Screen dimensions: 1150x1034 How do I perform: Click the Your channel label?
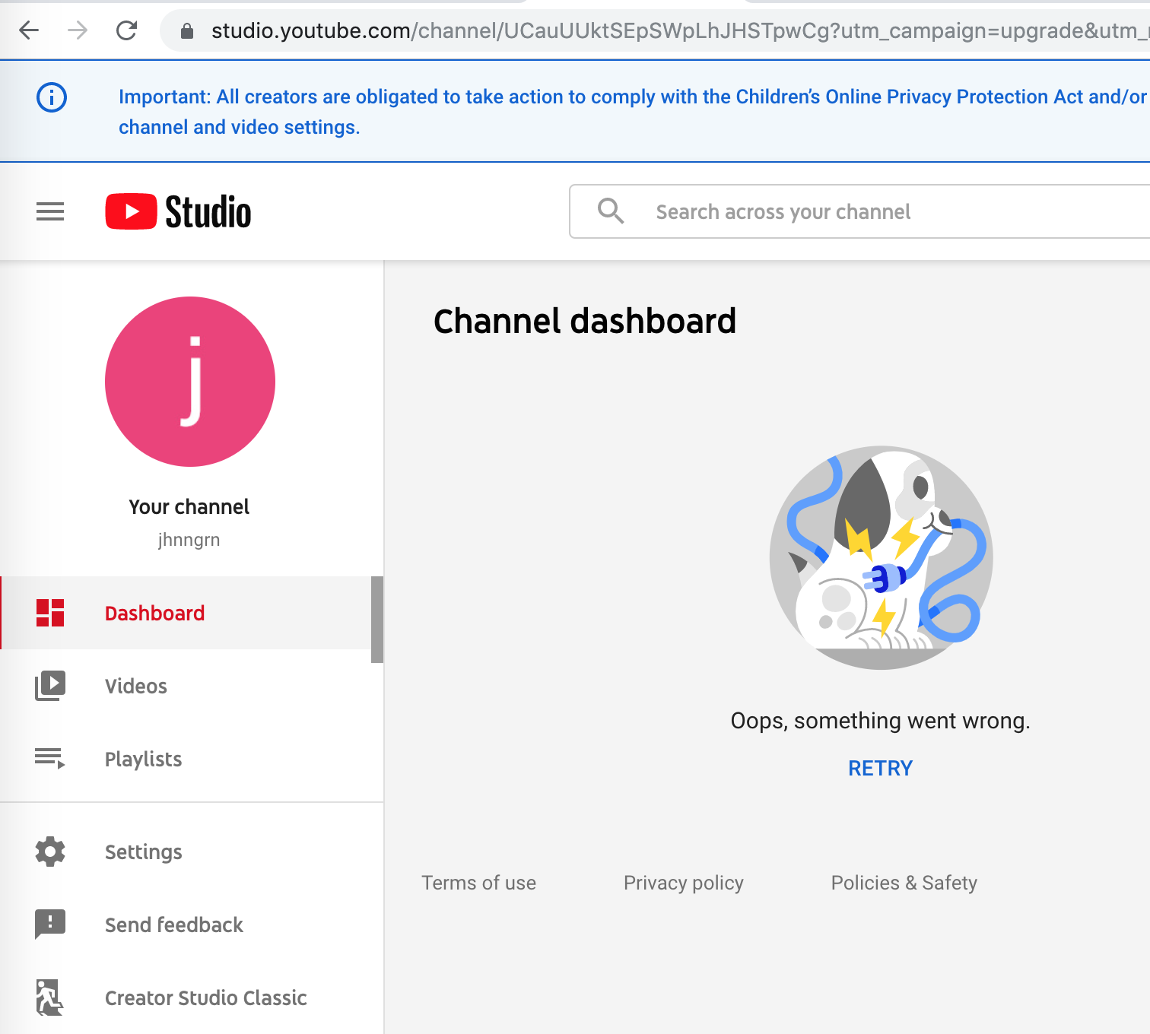[189, 507]
